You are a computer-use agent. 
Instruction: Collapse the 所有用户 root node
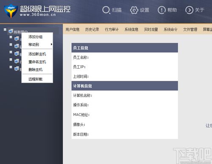point(5,30)
